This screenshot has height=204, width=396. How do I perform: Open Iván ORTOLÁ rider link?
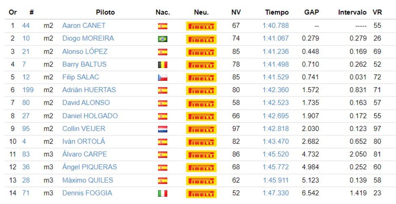click(84, 141)
